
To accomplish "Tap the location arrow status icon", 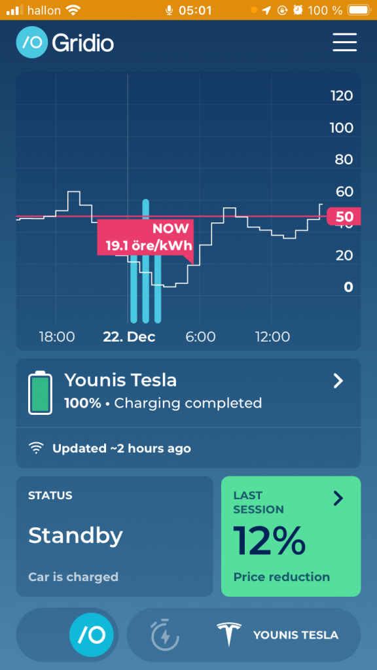I will [267, 10].
